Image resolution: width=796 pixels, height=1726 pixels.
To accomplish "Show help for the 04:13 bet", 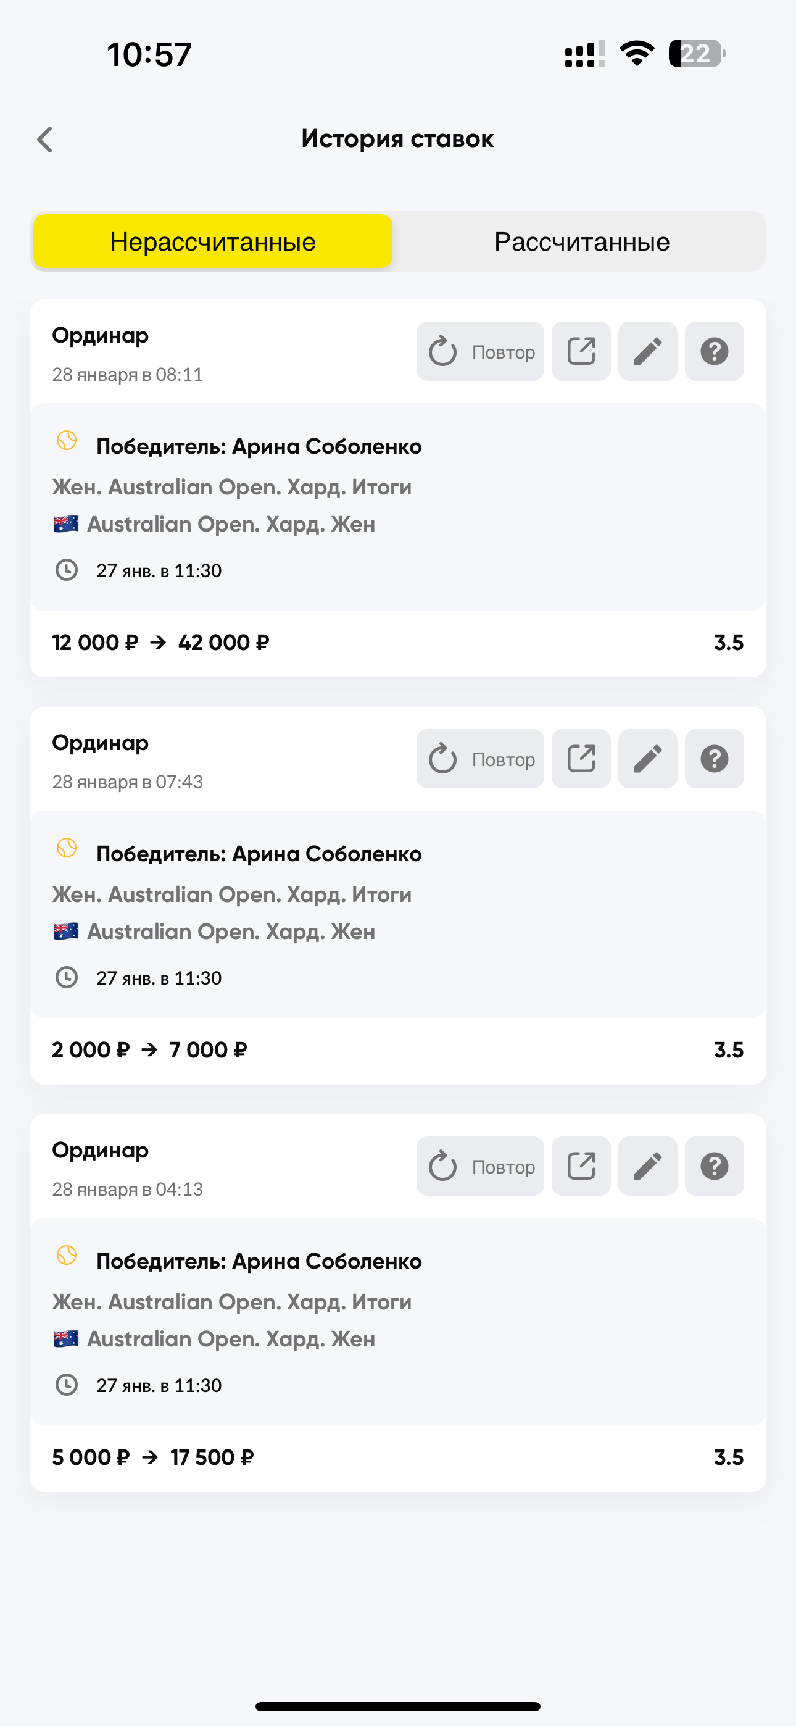I will pyautogui.click(x=715, y=1167).
